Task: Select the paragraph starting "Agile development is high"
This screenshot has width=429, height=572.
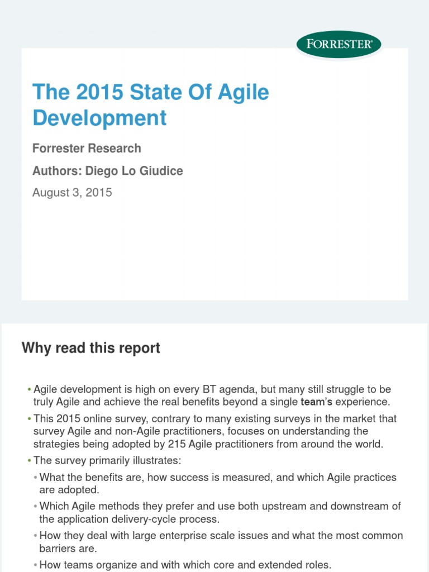Action: pos(212,395)
